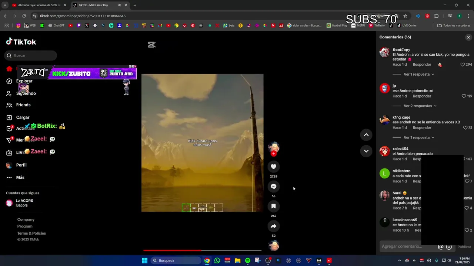The width and height of the screenshot is (474, 266).
Task: Expand Ver 2 respuestas under jp
Action: click(420, 106)
